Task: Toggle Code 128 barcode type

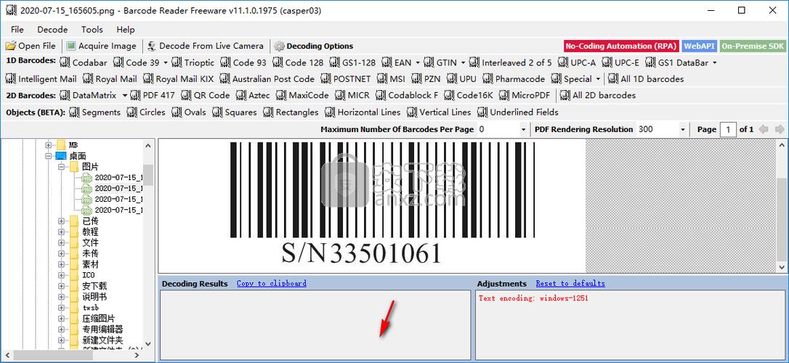Action: 299,63
